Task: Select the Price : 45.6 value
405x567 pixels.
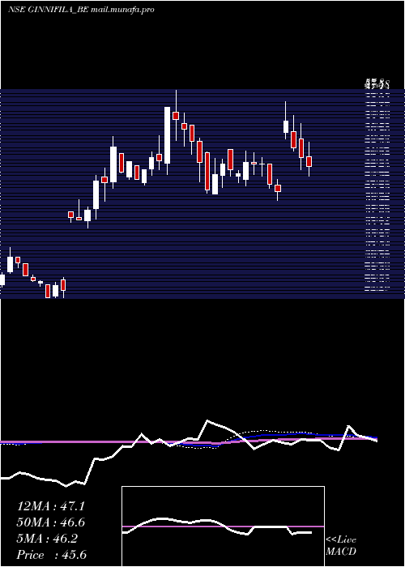Action: pyautogui.click(x=52, y=555)
